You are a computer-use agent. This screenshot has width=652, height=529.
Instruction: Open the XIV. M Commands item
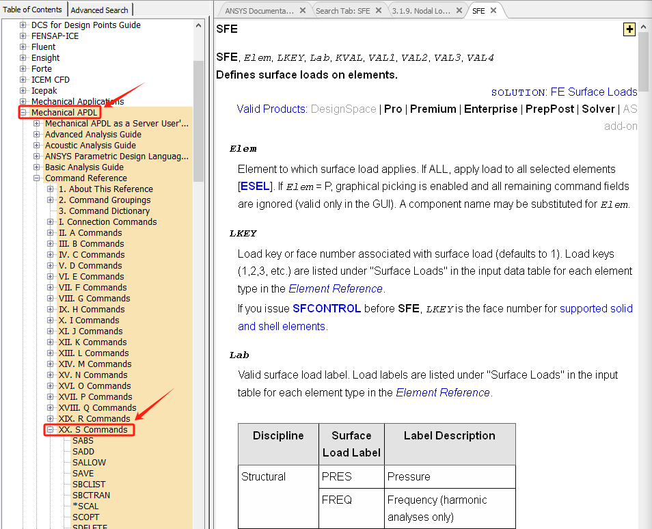95,364
